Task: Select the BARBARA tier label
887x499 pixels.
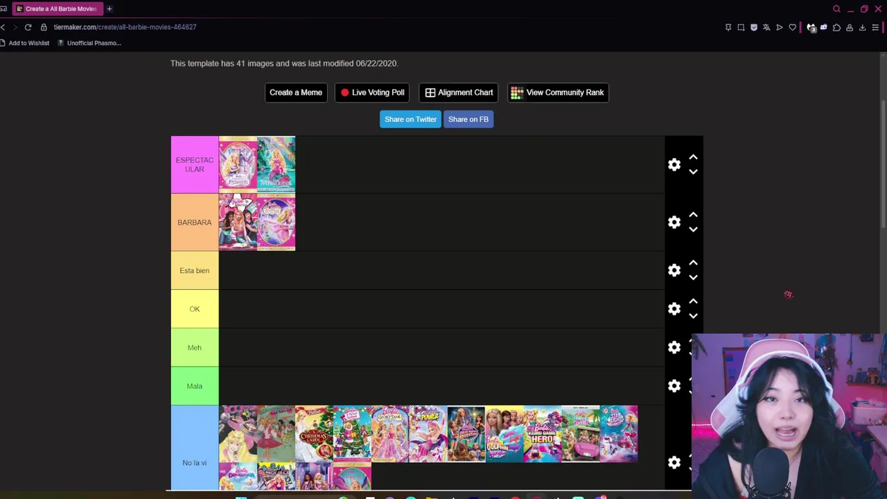Action: 195,222
